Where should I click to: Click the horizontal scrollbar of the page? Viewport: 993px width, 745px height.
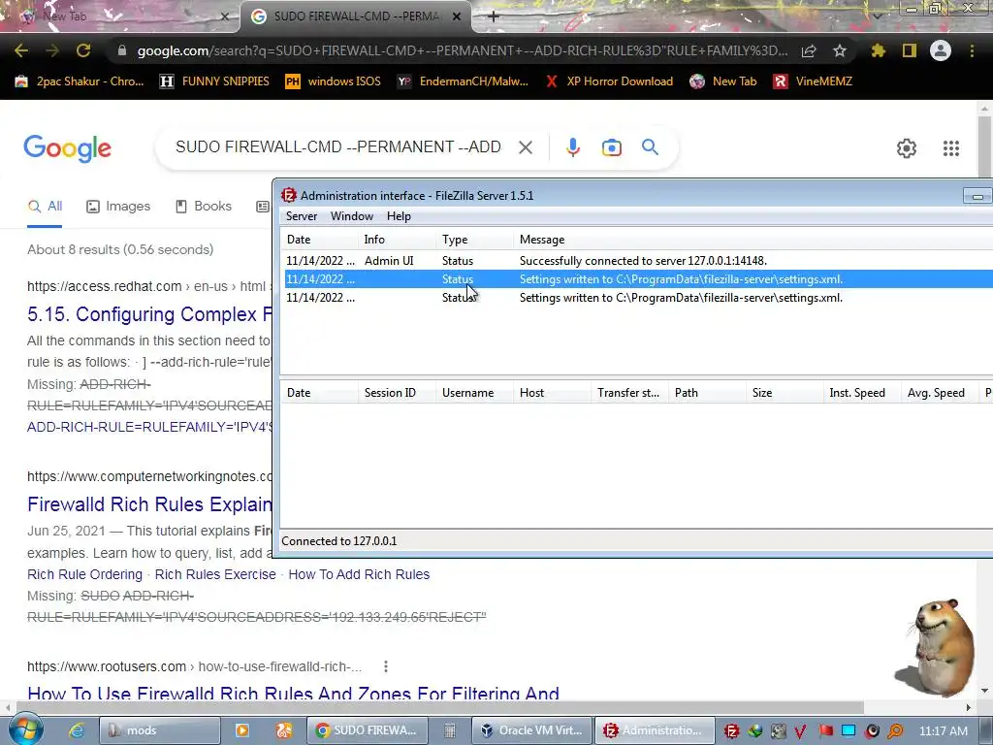click(439, 706)
